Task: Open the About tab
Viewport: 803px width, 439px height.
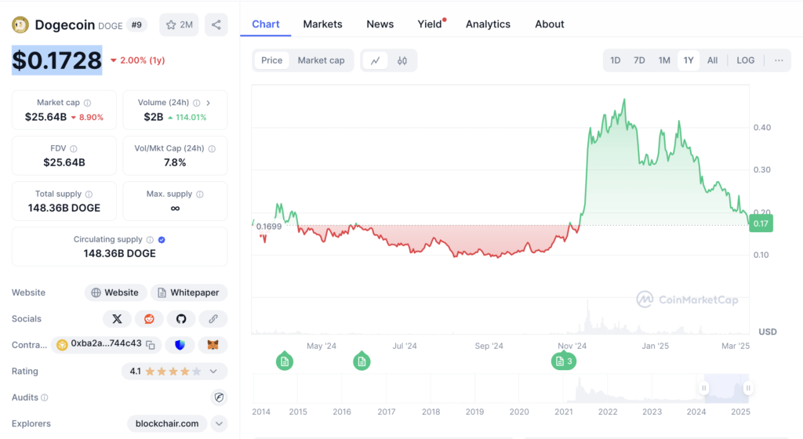Action: [550, 24]
